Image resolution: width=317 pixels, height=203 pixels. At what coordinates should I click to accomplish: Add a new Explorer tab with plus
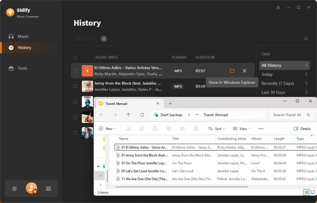pyautogui.click(x=170, y=103)
